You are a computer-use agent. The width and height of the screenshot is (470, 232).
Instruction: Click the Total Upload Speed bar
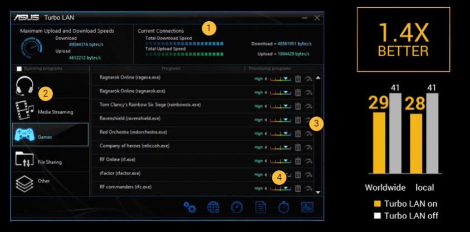pyautogui.click(x=184, y=54)
